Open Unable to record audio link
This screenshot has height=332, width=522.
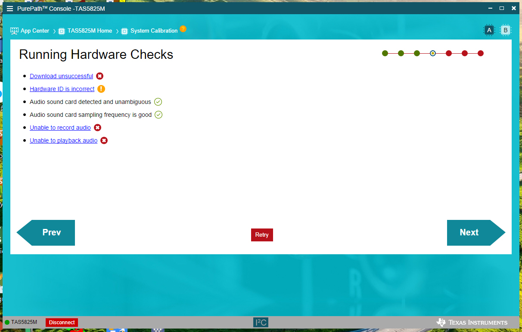coord(60,128)
